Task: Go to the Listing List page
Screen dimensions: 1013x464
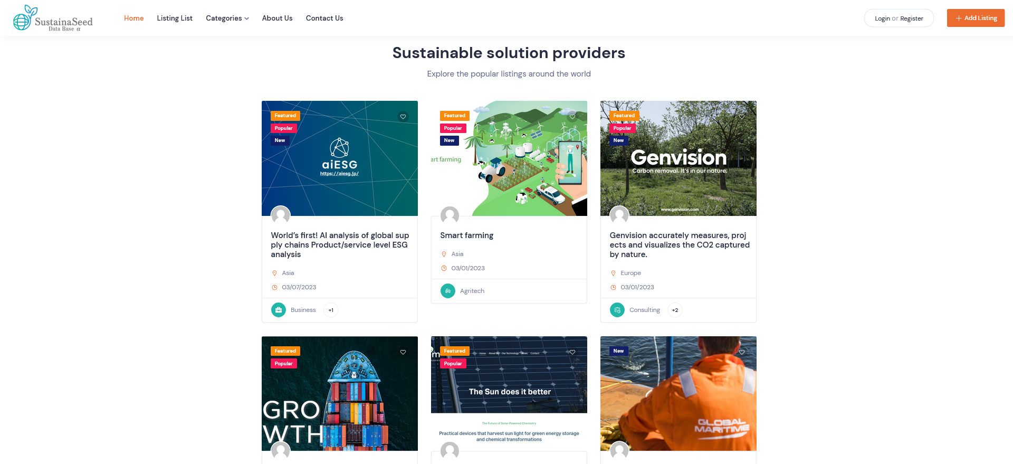Action: coord(175,18)
